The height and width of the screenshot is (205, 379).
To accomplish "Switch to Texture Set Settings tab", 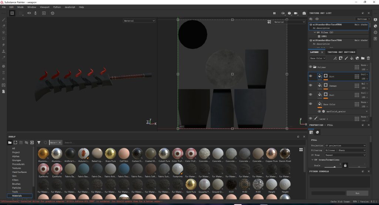I will [x=341, y=52].
